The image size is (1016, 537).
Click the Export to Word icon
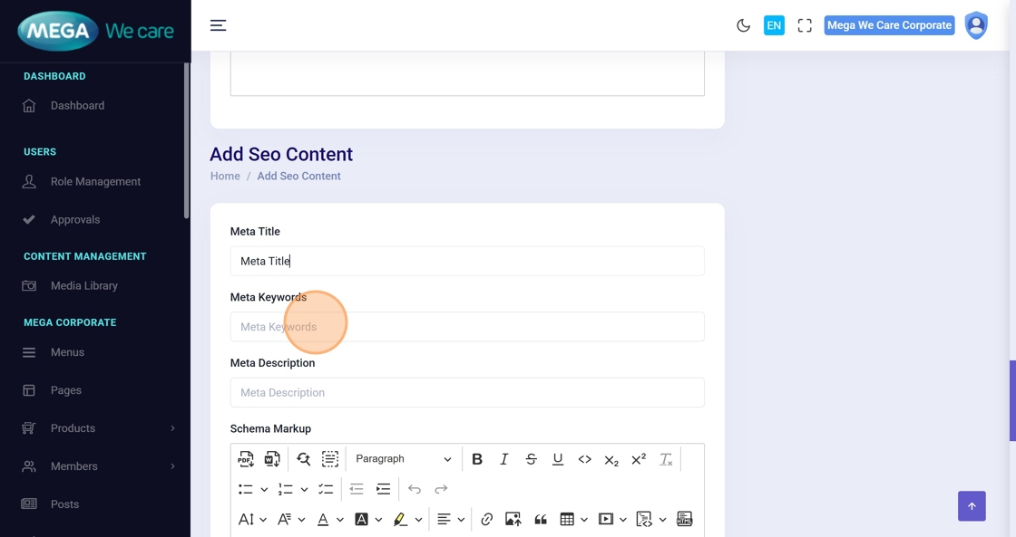pyautogui.click(x=271, y=459)
